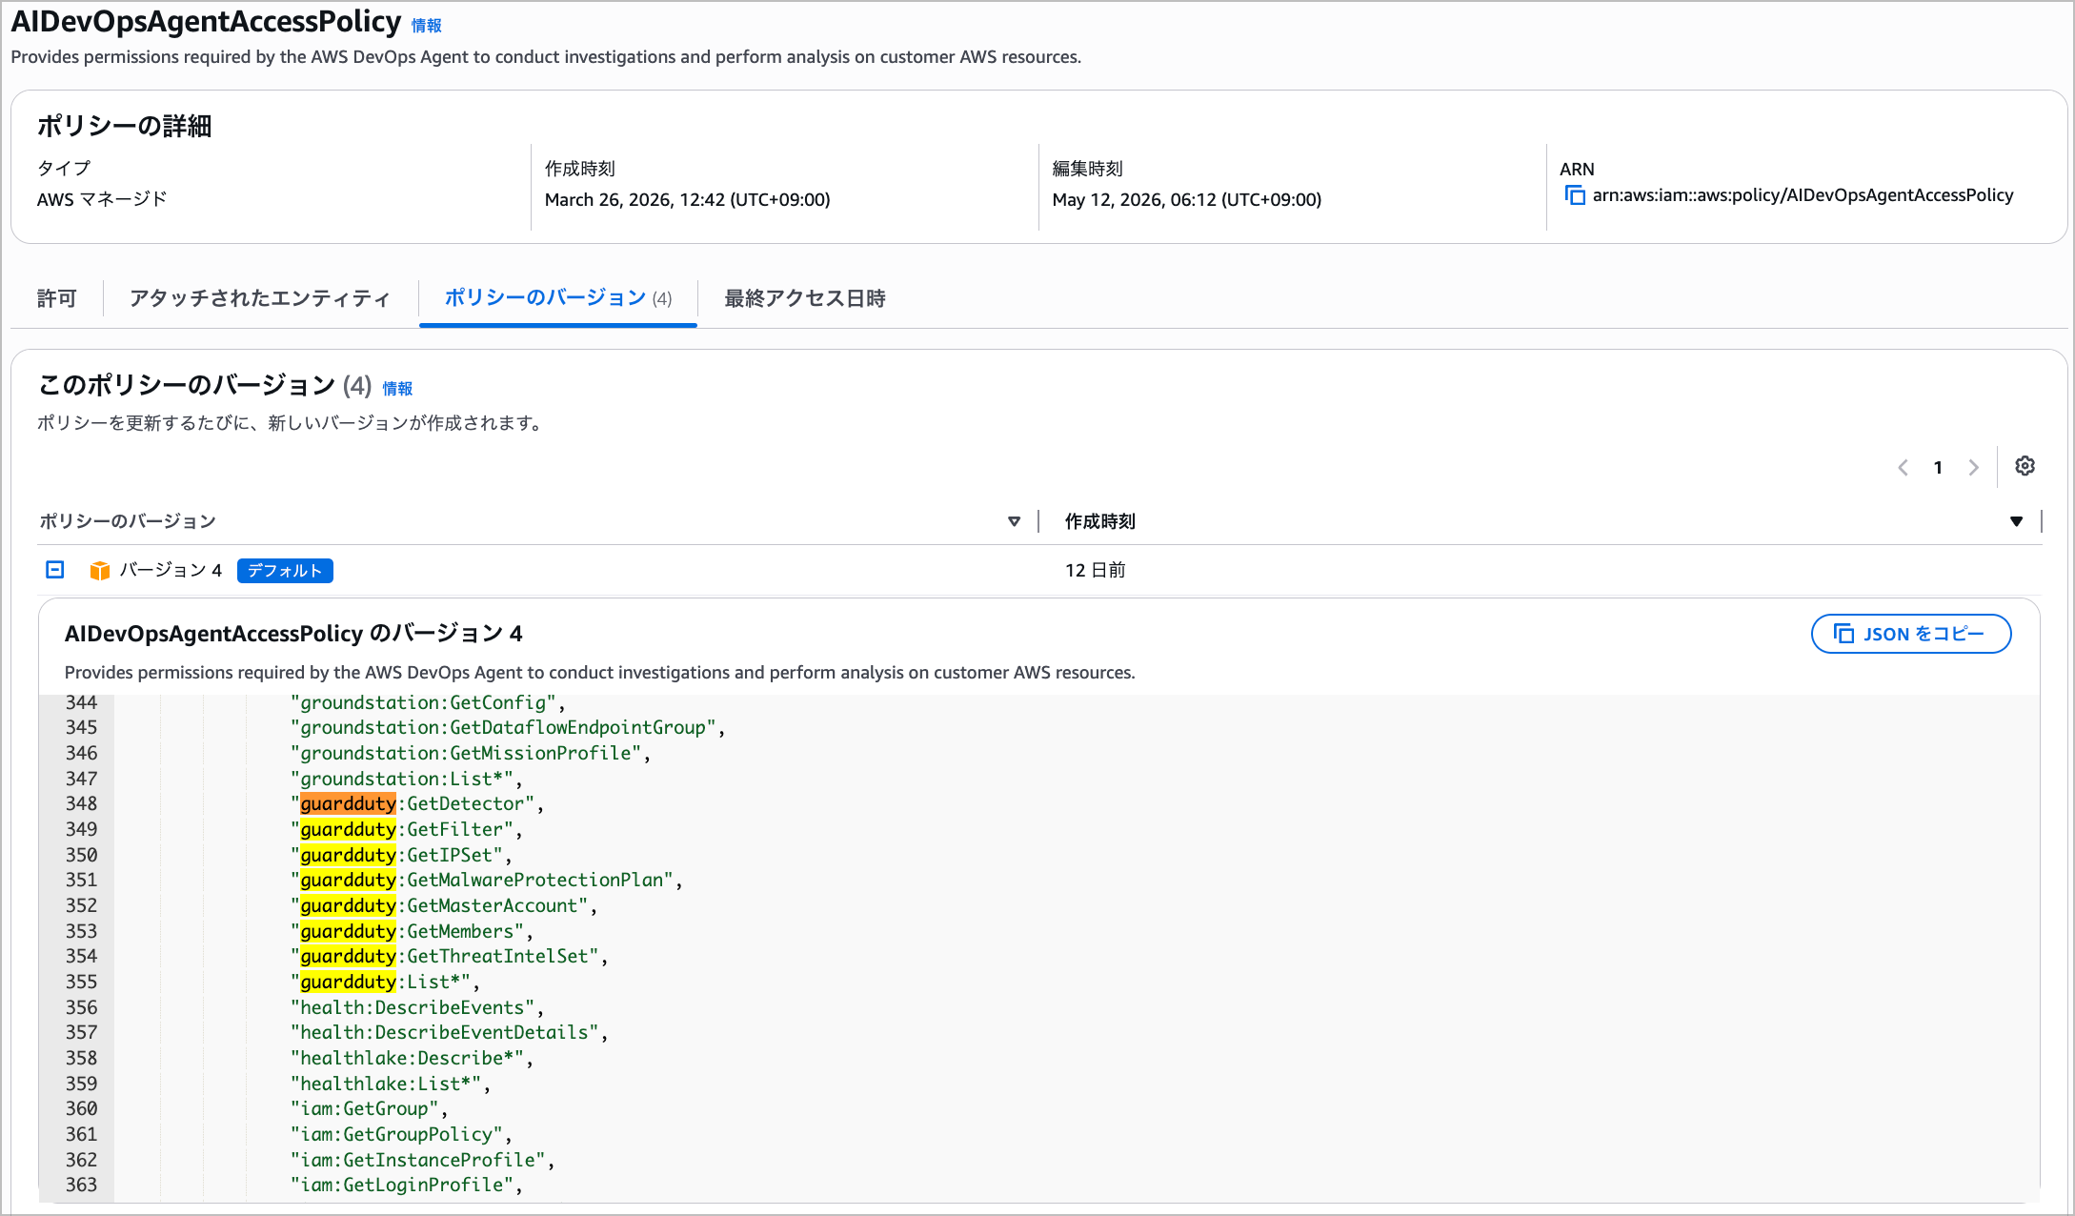Click the "groundstation:GetMissionProfile" line

tap(471, 753)
